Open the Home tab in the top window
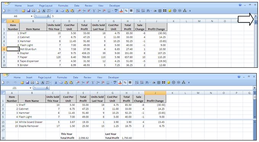 click(18, 6)
